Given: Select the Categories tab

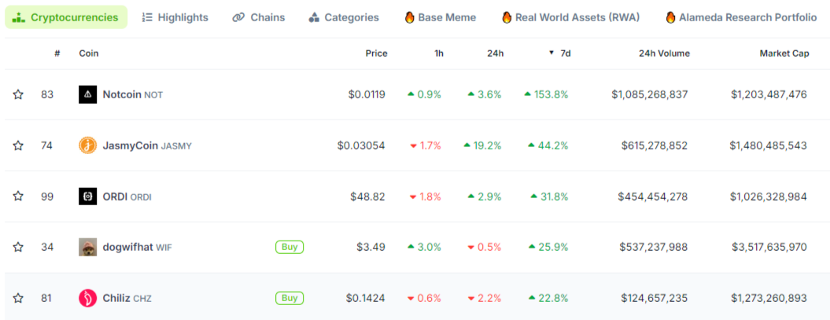Looking at the screenshot, I should pyautogui.click(x=344, y=17).
